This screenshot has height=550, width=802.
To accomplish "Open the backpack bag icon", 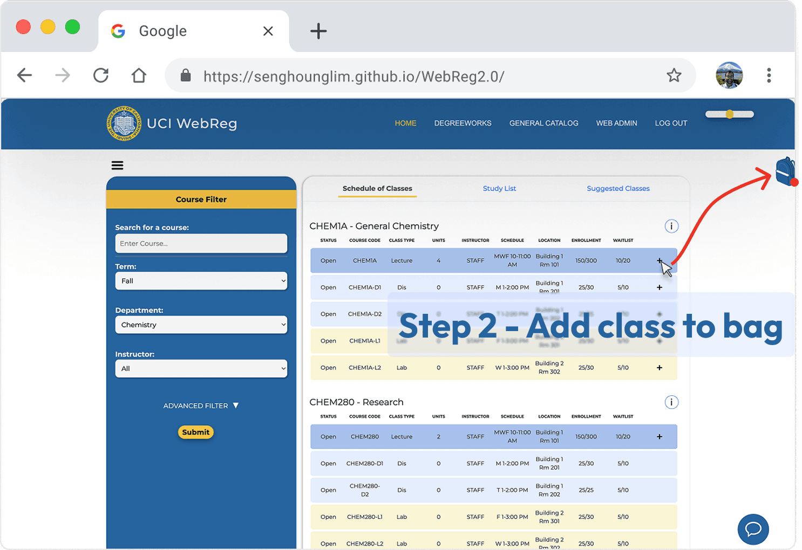I will [x=786, y=171].
